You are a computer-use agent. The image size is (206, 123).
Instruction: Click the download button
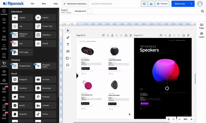click(151, 4)
